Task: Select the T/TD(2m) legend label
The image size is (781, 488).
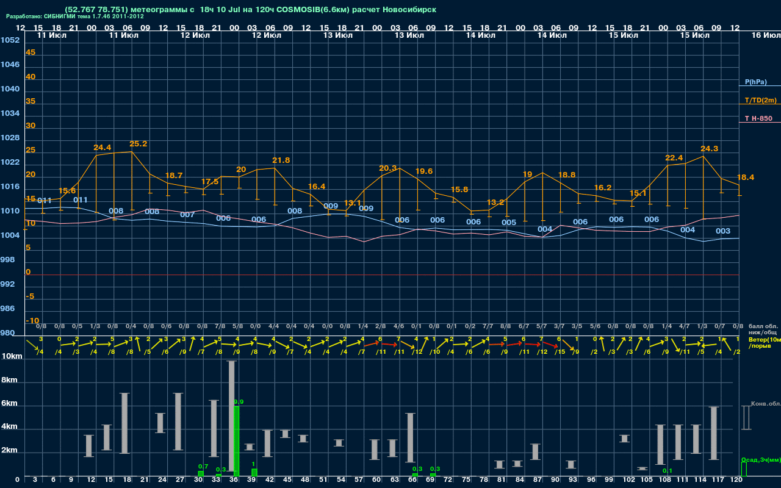Action: pos(760,100)
